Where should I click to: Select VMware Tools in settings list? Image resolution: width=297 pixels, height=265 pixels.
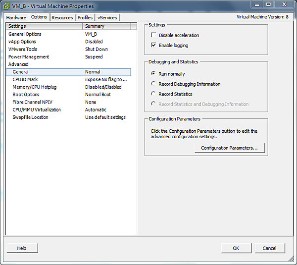23,50
